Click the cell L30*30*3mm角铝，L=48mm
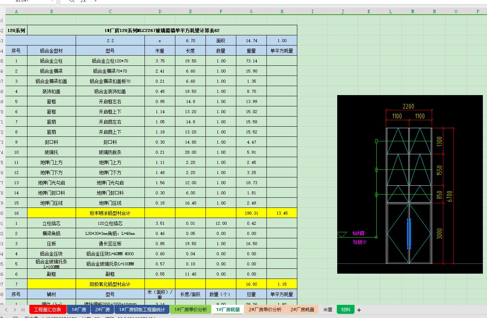Image resolution: width=487 pixels, height=318 pixels. point(110,233)
